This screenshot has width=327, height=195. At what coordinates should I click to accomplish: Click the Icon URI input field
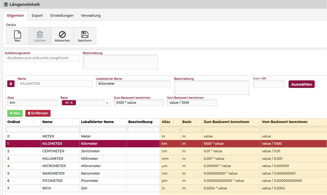coord(269,84)
